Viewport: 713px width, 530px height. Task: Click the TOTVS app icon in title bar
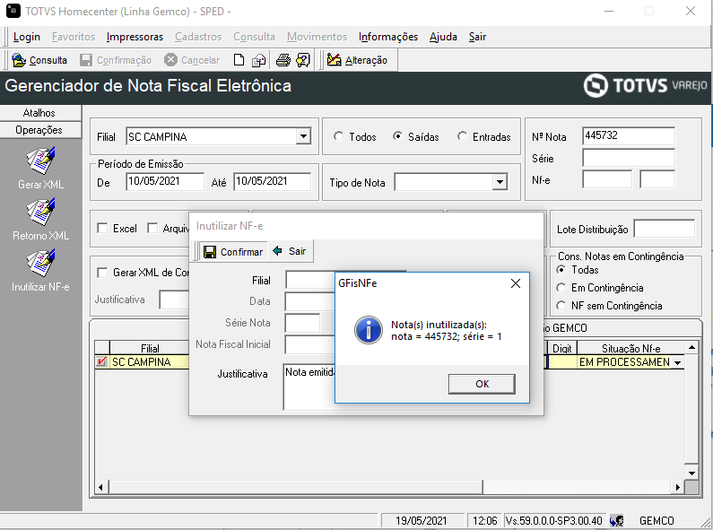point(13,11)
